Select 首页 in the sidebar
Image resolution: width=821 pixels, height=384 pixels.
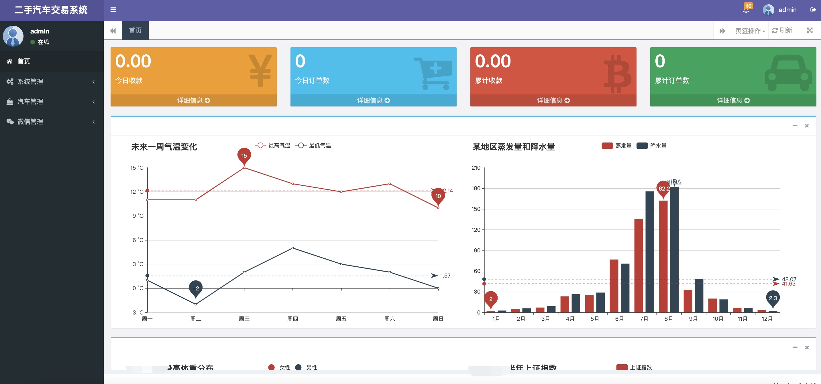click(x=52, y=61)
